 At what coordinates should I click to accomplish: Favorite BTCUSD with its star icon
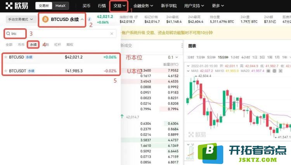pyautogui.click(x=6, y=57)
